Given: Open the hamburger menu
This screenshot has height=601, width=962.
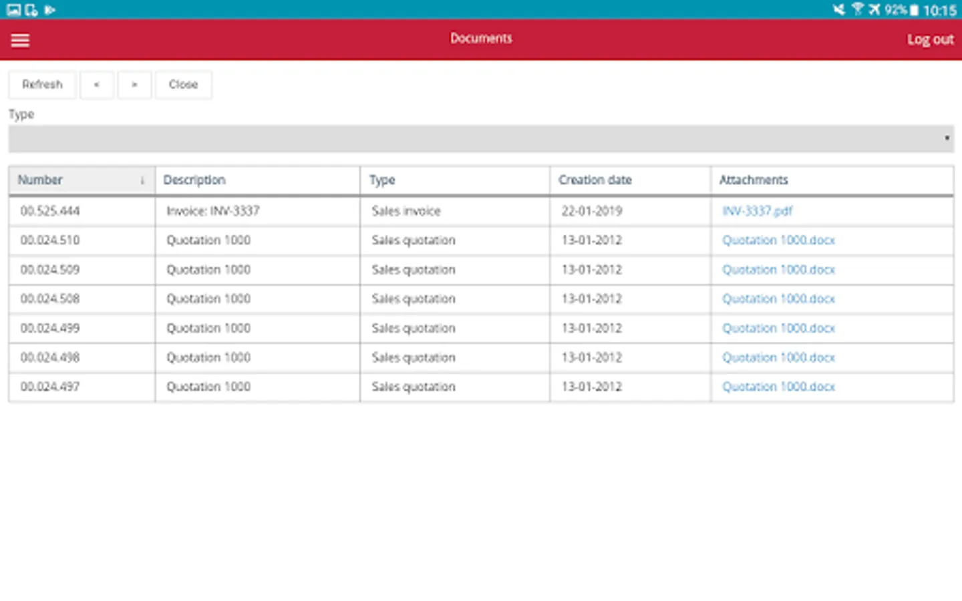Looking at the screenshot, I should click(x=20, y=40).
